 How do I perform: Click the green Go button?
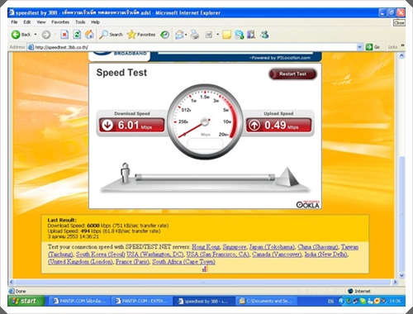click(x=373, y=47)
